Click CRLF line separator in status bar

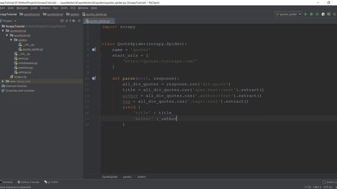(x=317, y=187)
